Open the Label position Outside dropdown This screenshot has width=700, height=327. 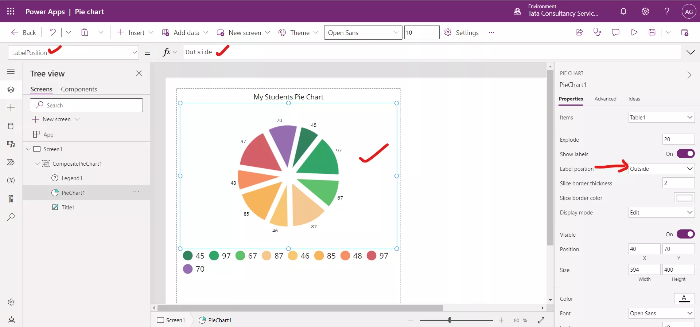pos(661,169)
